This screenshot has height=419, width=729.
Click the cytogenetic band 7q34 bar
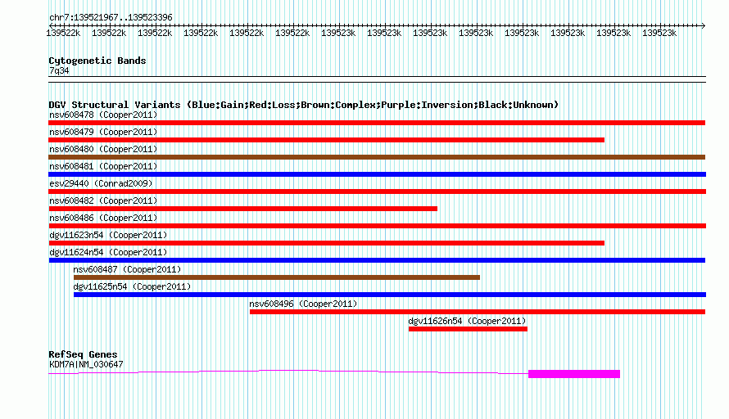[x=377, y=79]
